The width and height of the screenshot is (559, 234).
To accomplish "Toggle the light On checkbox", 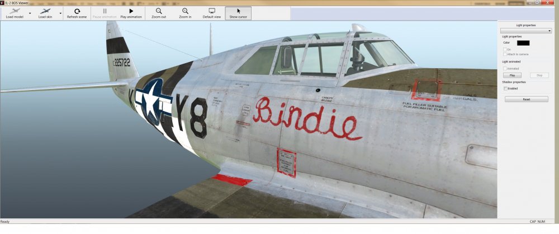I will click(x=505, y=50).
